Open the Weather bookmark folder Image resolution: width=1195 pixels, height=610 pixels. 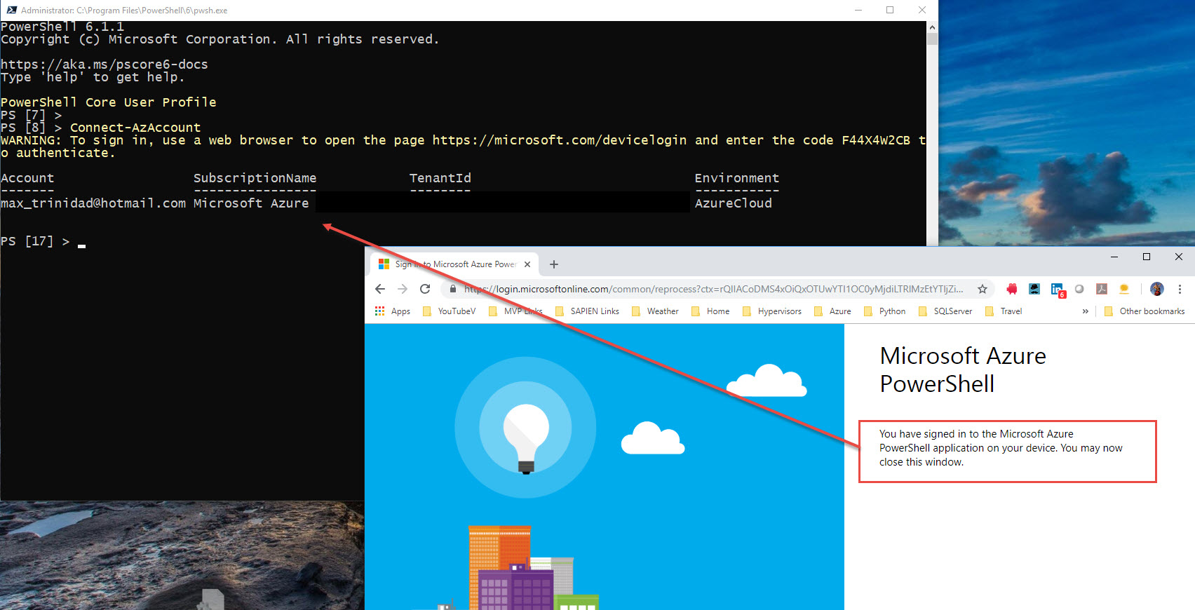click(655, 311)
